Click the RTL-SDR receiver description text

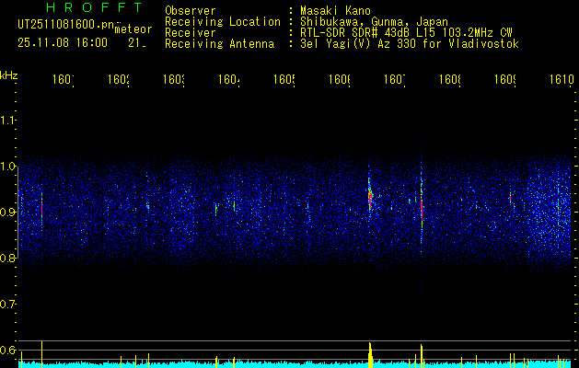point(407,33)
